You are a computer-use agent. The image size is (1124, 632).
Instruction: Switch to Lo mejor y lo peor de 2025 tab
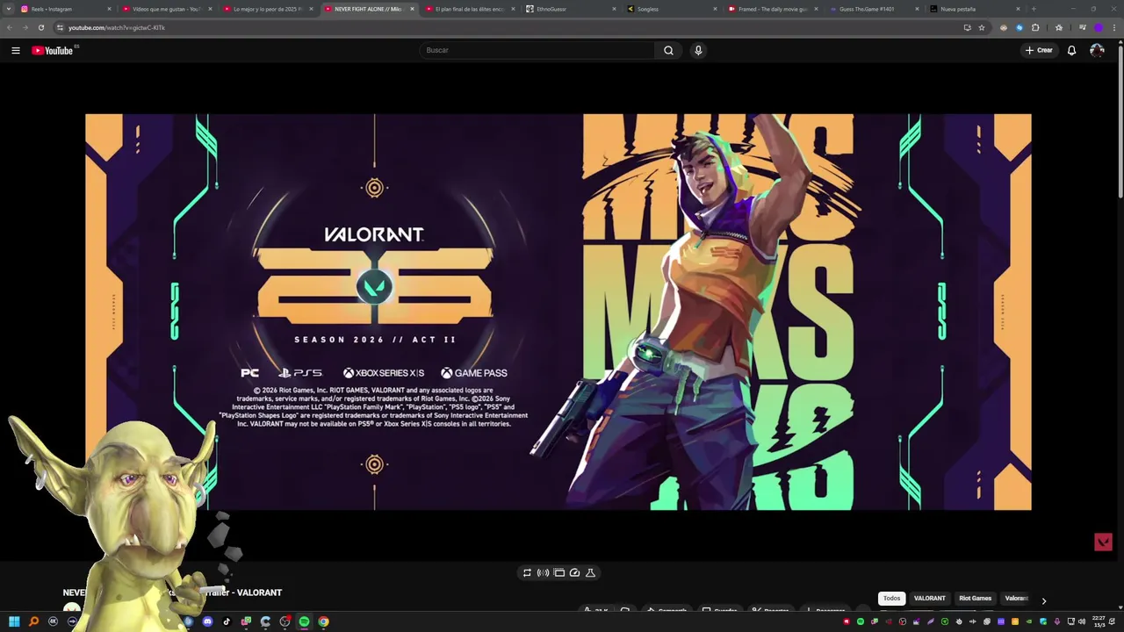pos(268,9)
